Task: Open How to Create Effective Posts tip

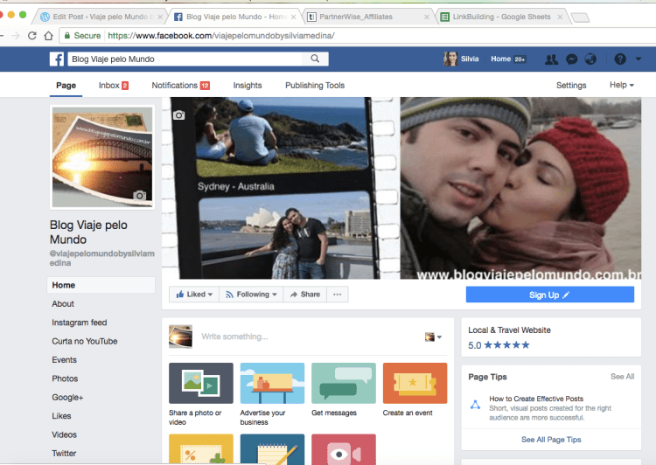Action: coord(536,399)
